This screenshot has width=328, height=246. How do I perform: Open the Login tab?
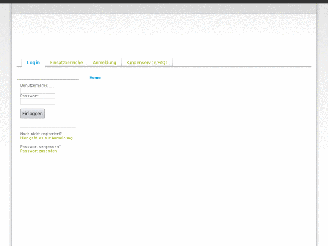pos(33,63)
